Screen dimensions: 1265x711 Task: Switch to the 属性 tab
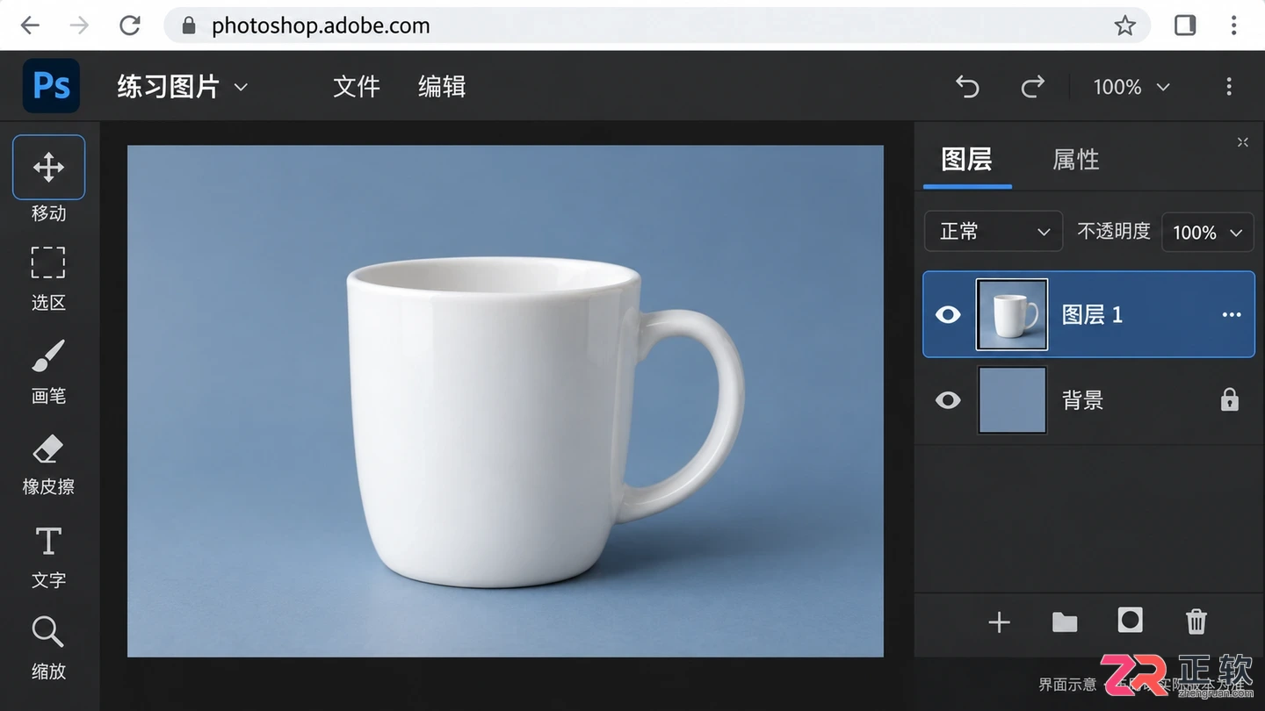[x=1076, y=160]
